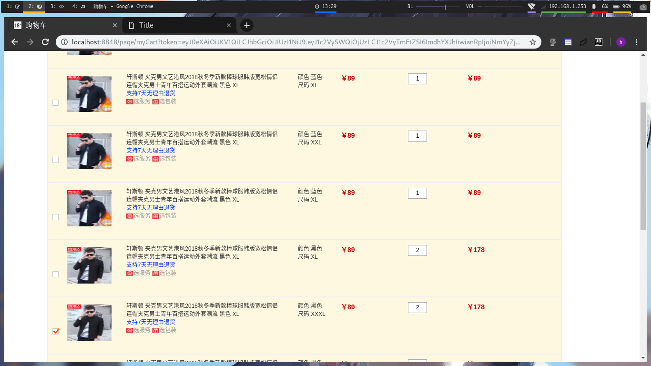Click the blue reader-style extension icon
The image size is (651, 366).
(x=568, y=42)
